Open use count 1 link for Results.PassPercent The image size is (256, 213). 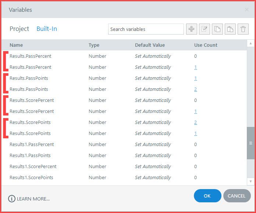195,67
